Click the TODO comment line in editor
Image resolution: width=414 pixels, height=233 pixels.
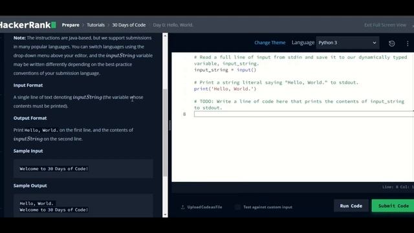coord(299,104)
